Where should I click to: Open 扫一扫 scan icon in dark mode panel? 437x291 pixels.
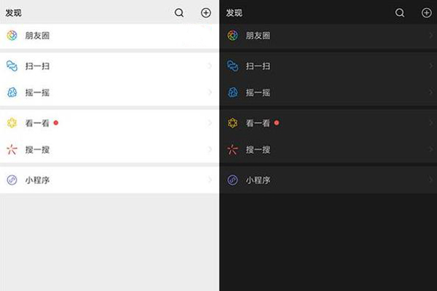click(x=232, y=66)
